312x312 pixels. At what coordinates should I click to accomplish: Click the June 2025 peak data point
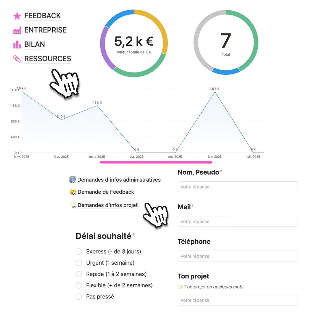214,92
